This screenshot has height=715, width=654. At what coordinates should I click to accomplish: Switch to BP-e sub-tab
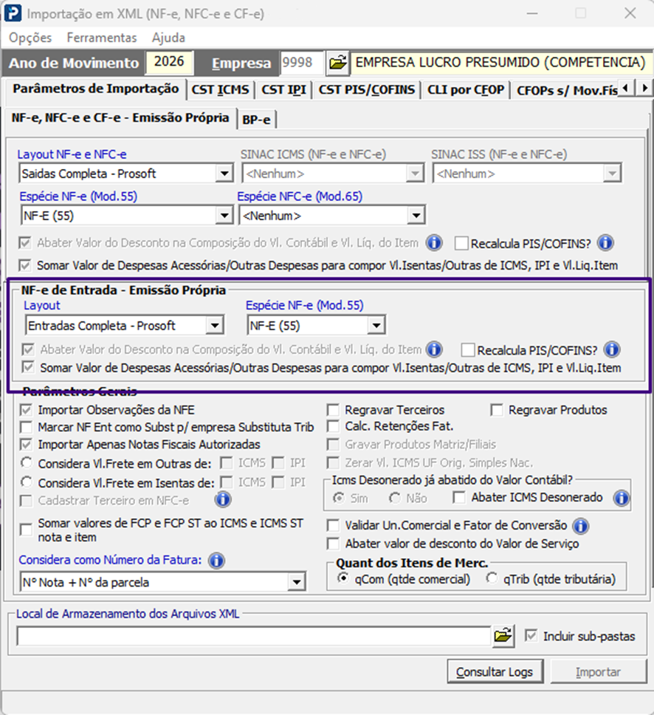click(x=256, y=120)
